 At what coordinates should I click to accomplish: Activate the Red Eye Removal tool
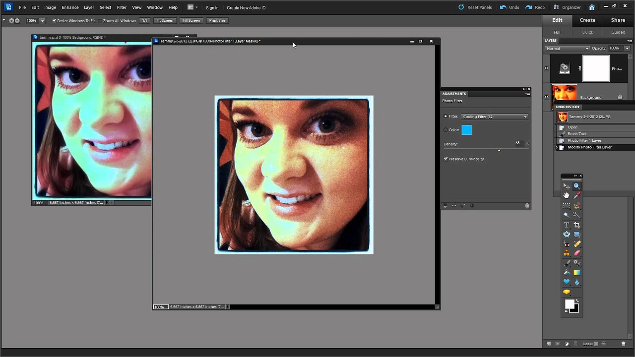coord(566,244)
